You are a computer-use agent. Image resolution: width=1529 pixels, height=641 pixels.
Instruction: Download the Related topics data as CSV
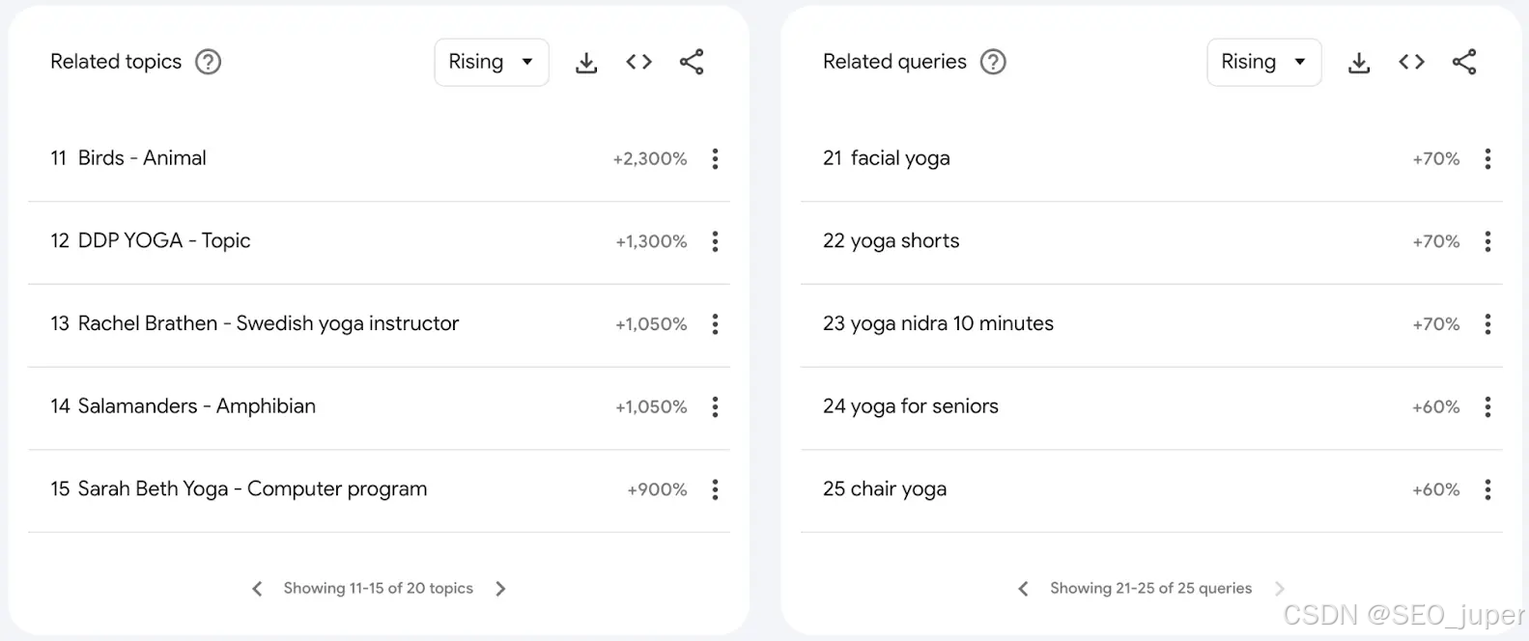pos(586,63)
